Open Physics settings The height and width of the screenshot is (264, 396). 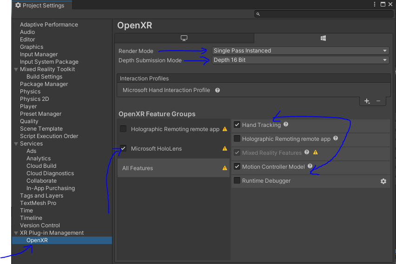[x=30, y=92]
